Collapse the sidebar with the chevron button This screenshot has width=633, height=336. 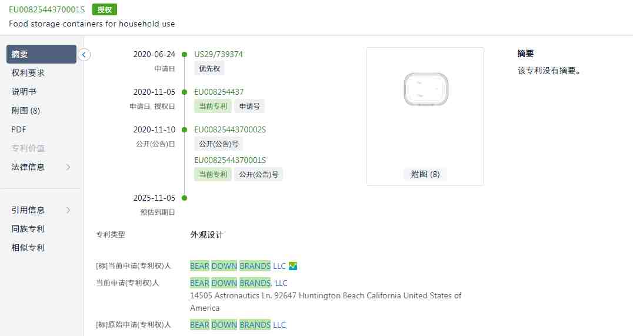84,55
